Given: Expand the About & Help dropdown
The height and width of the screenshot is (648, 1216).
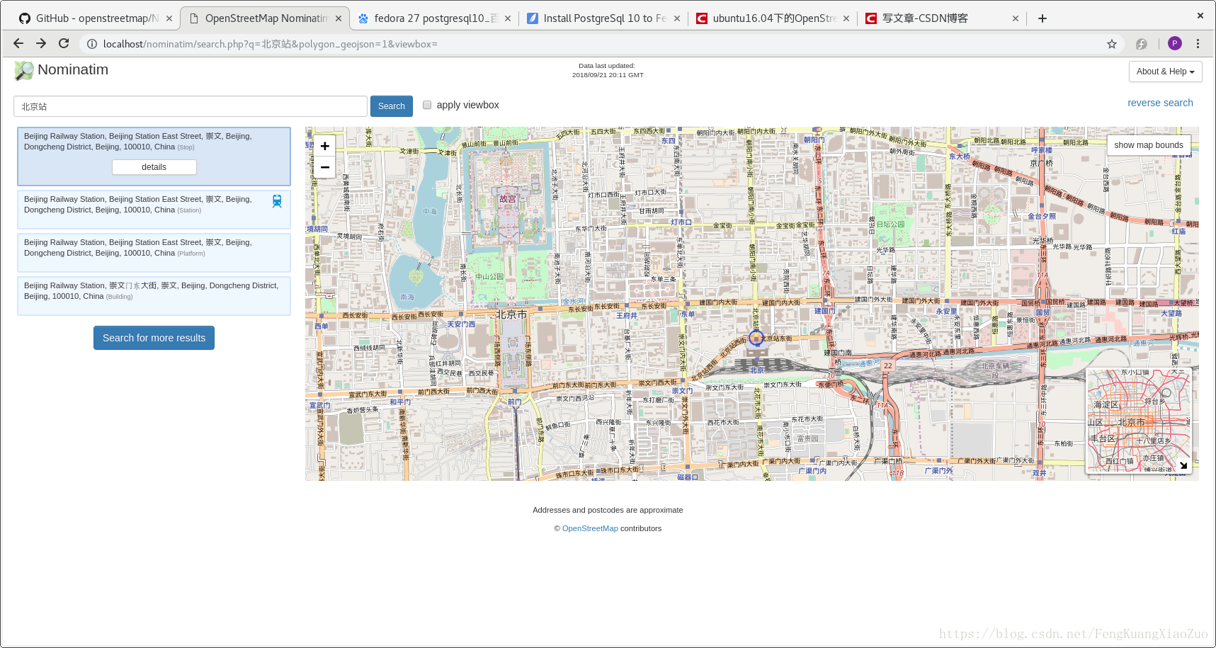Looking at the screenshot, I should pyautogui.click(x=1165, y=72).
